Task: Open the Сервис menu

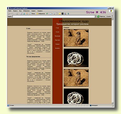Action: click(33, 11)
